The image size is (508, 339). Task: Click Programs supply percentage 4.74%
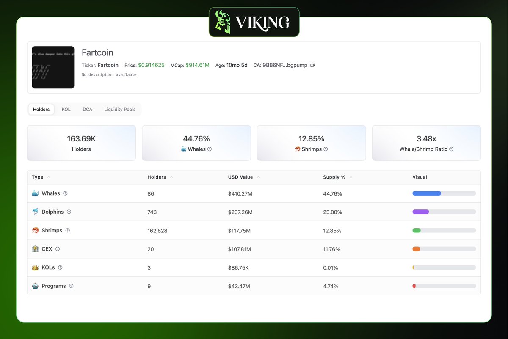coord(331,287)
